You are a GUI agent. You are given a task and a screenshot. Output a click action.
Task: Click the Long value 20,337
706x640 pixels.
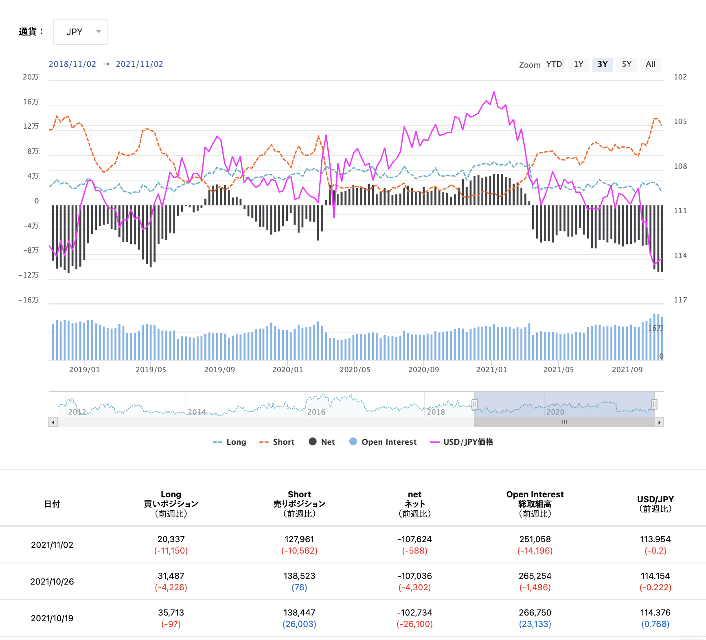tap(171, 539)
